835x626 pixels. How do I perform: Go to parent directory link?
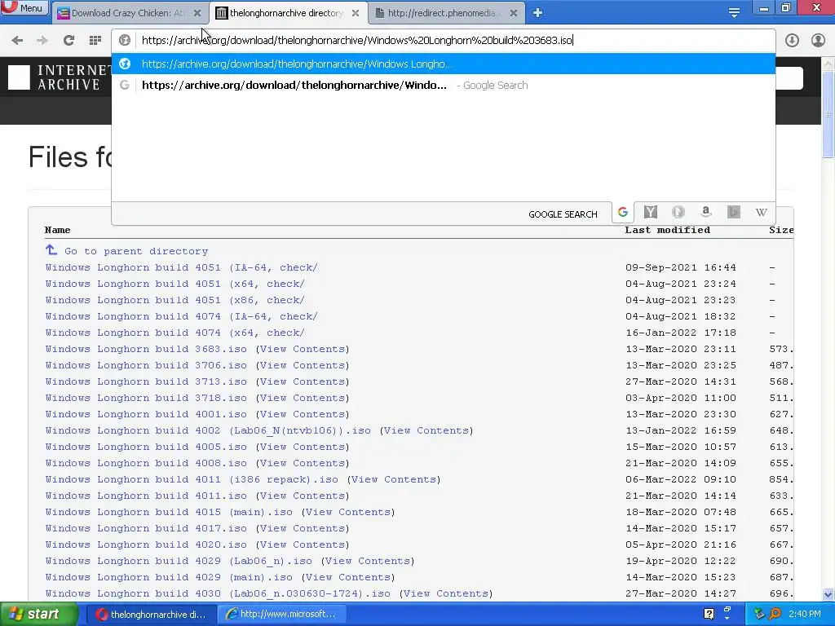(x=136, y=251)
